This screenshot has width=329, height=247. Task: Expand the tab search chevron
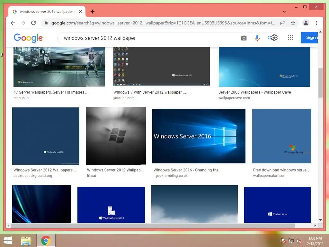(284, 12)
